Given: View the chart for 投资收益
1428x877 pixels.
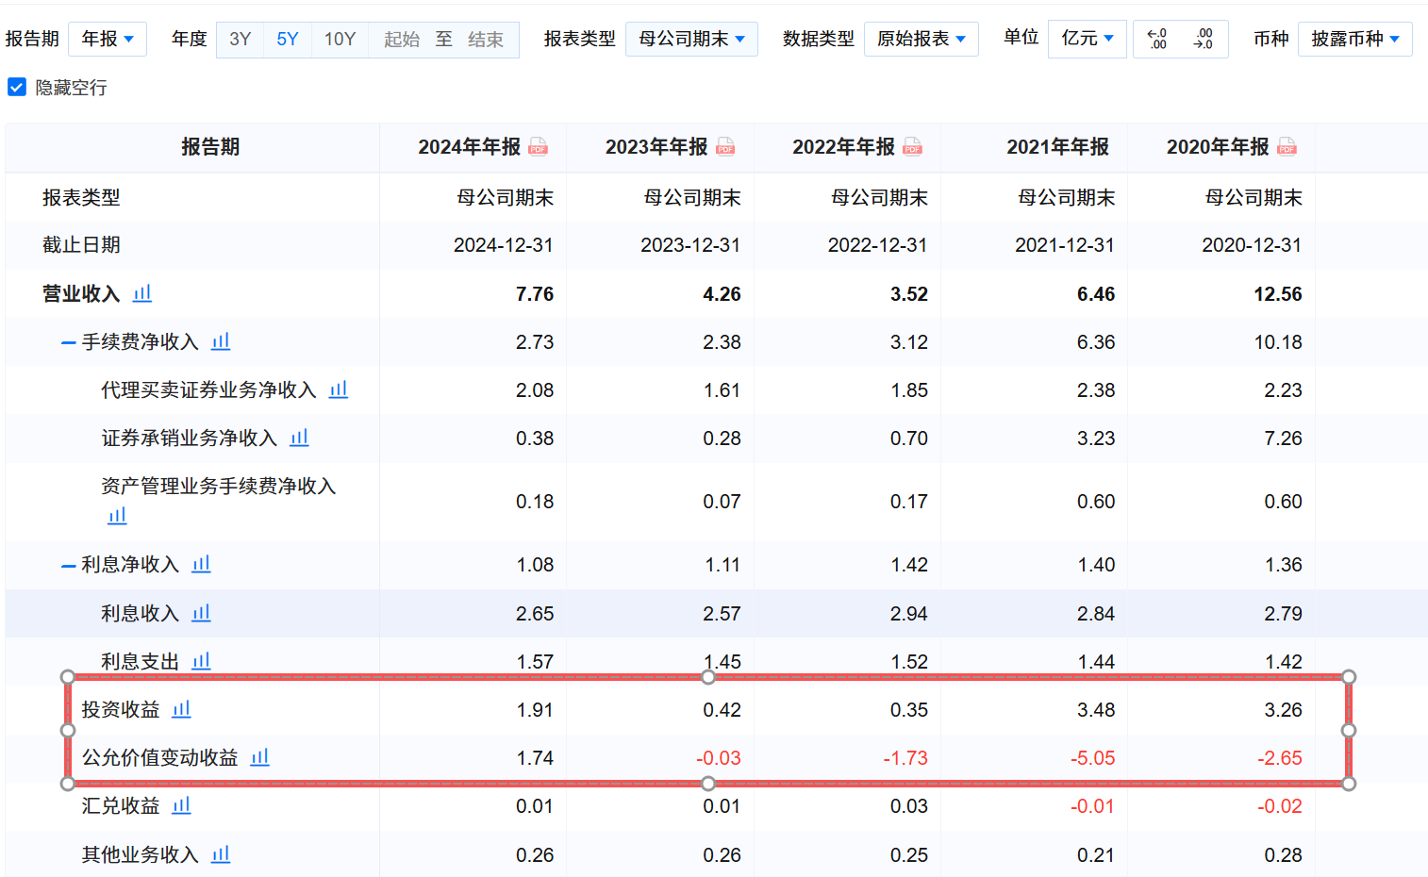Looking at the screenshot, I should [181, 709].
